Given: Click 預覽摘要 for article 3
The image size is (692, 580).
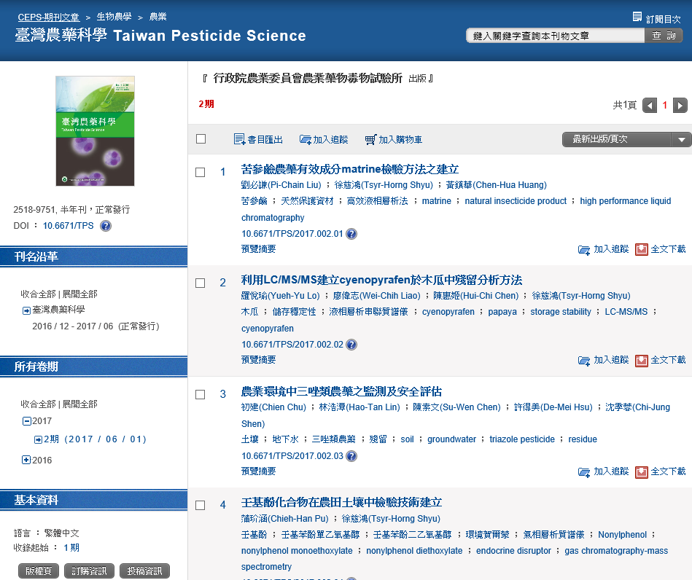Looking at the screenshot, I should coord(259,471).
